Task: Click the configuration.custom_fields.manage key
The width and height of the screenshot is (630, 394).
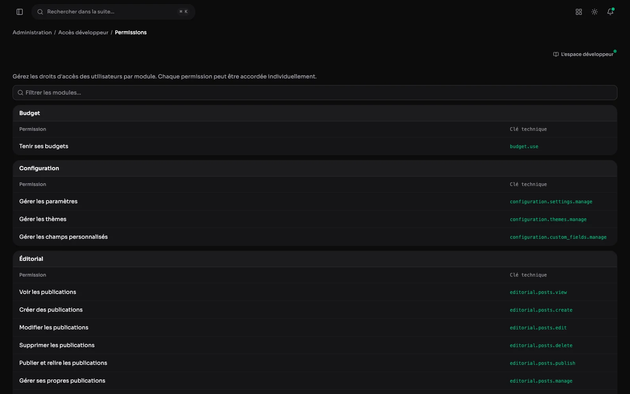Action: pyautogui.click(x=558, y=237)
